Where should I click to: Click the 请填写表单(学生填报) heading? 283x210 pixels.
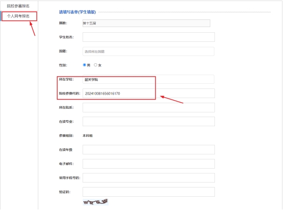(x=77, y=12)
